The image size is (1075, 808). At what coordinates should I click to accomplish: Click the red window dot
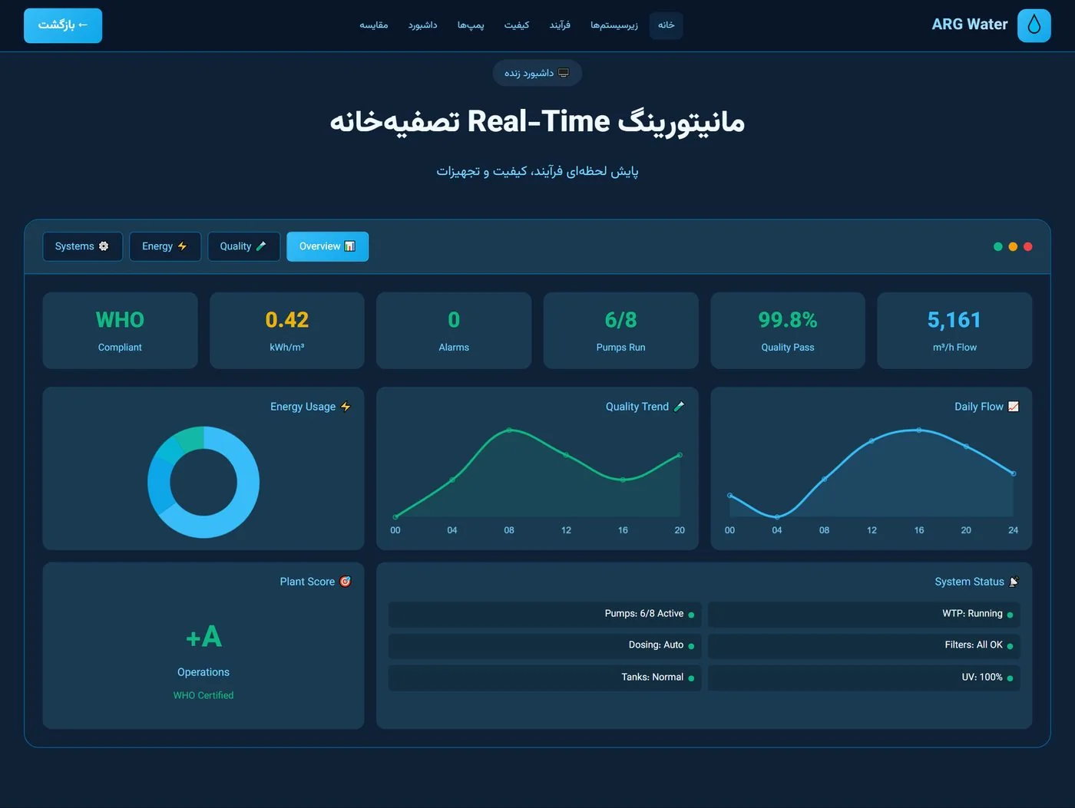point(1028,246)
